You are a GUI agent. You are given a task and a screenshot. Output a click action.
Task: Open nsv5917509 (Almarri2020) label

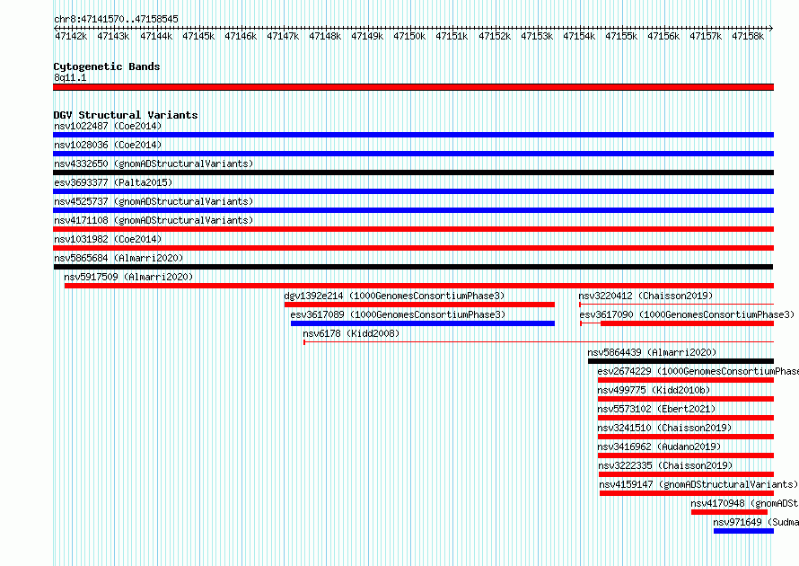(x=128, y=277)
